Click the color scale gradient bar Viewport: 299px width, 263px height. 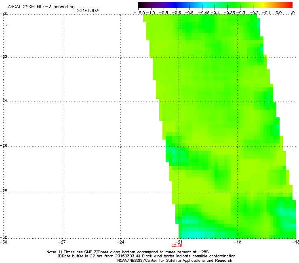(215, 5)
